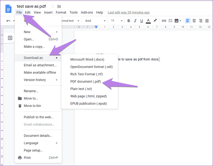The height and width of the screenshot is (166, 213).
Task: Click the insert image icon
Action: tap(176, 21)
